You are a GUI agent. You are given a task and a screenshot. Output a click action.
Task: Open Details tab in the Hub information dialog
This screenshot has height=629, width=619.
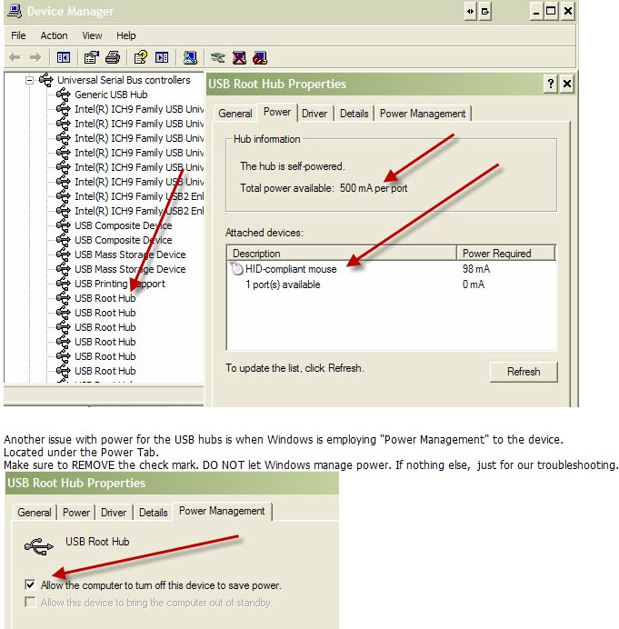tap(354, 114)
